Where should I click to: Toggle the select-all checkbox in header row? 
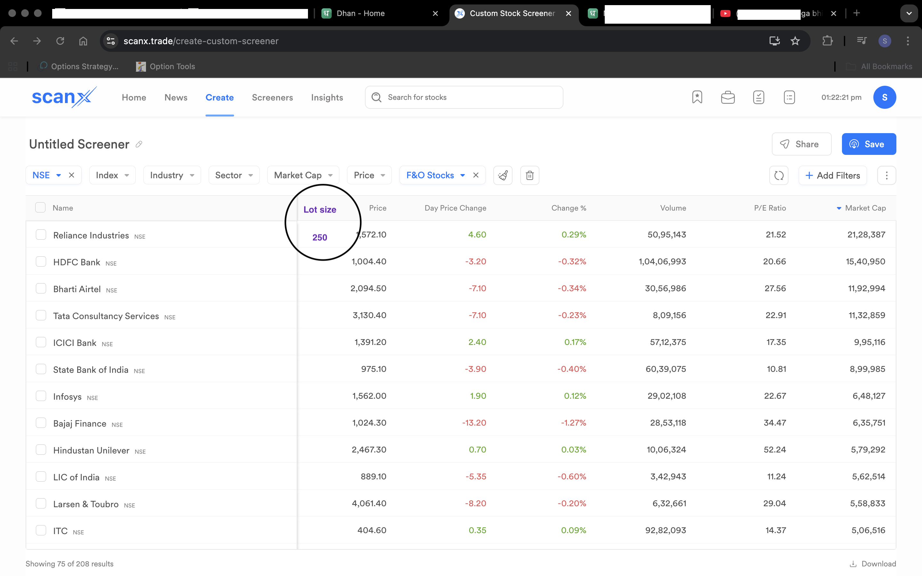(40, 208)
